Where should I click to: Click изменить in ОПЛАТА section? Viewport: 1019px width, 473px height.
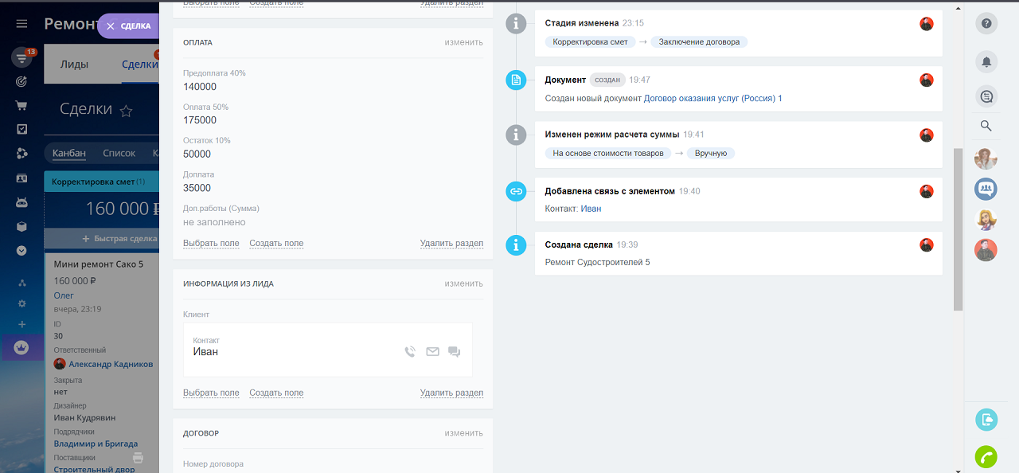pos(463,42)
